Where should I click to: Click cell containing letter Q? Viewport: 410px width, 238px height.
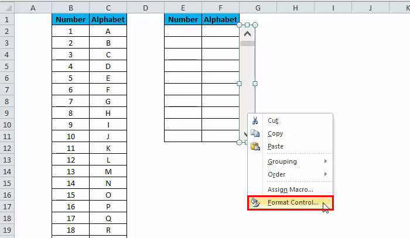click(x=108, y=218)
